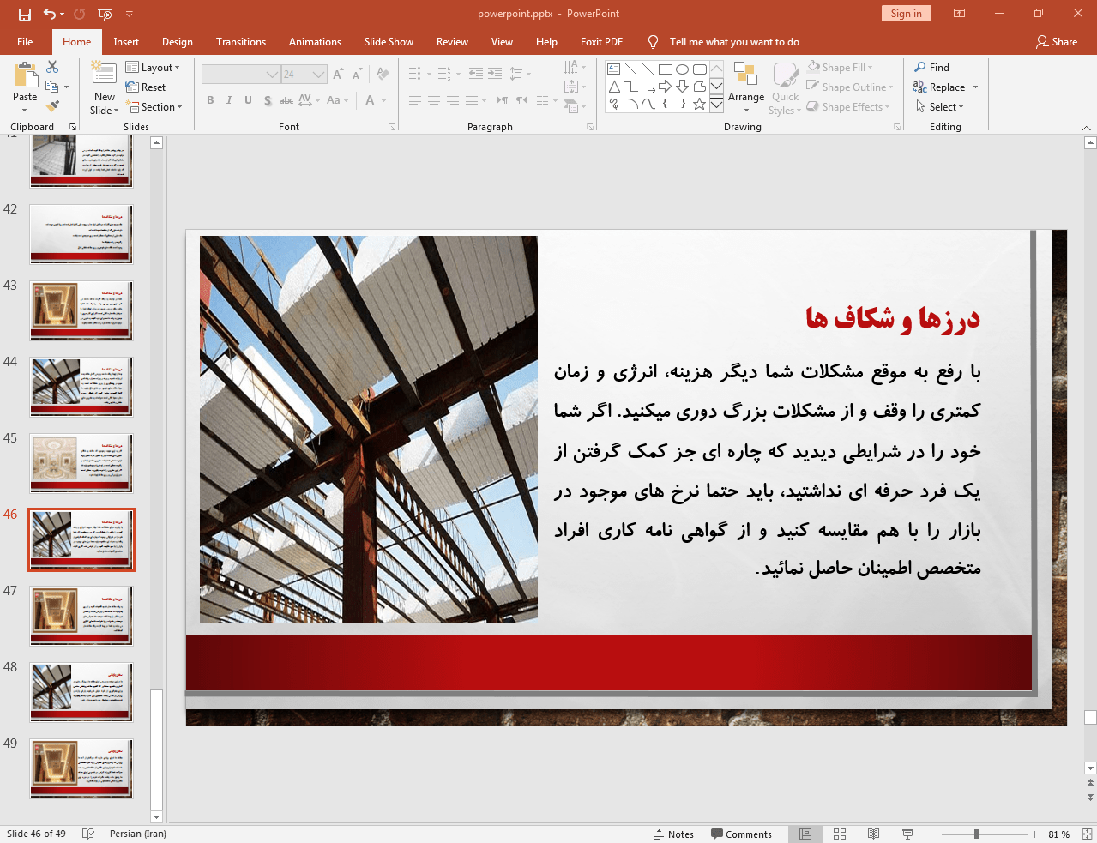Start Slide Show from status bar

(907, 834)
